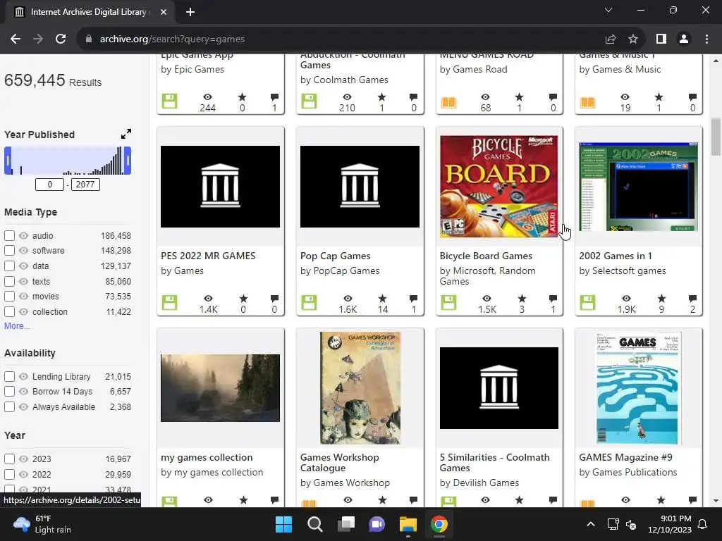The width and height of the screenshot is (722, 541).
Task: Click software floppy icon on Pop Cap Games card
Action: [x=309, y=303]
